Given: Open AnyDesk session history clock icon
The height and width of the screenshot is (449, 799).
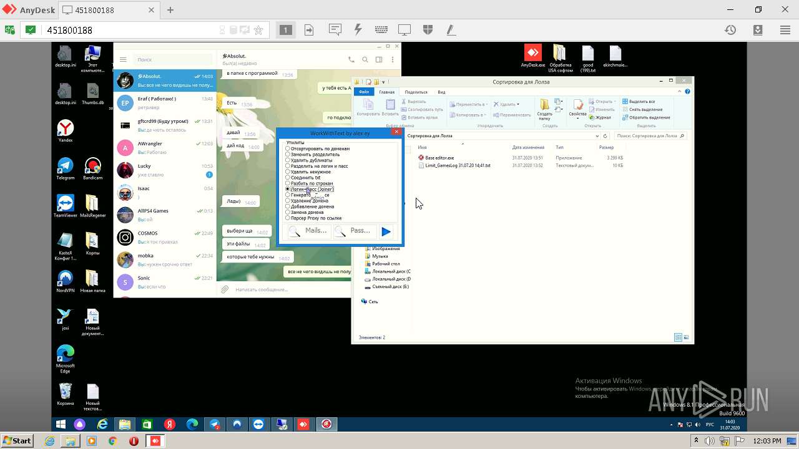Looking at the screenshot, I should (730, 30).
